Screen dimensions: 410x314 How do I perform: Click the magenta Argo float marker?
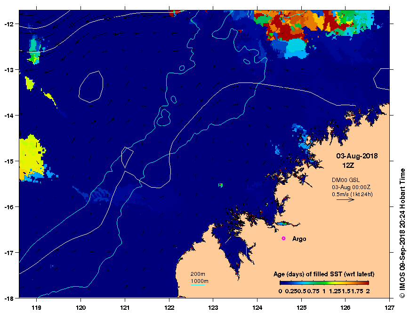(x=283, y=238)
